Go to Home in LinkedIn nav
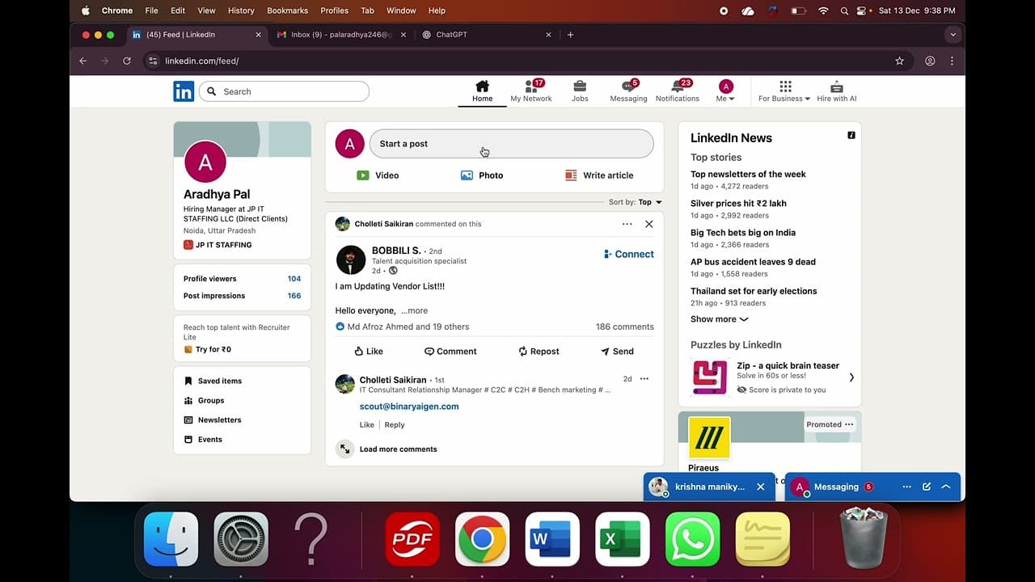 pyautogui.click(x=483, y=91)
